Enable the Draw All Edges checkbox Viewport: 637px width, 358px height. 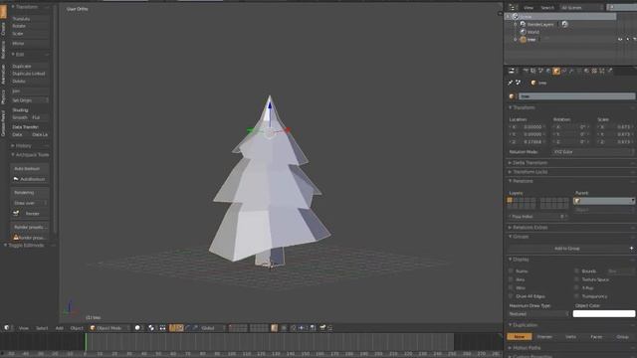511,296
